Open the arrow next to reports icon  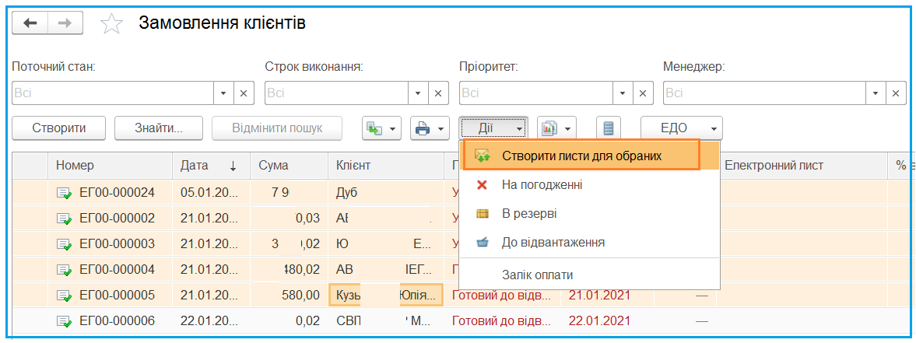(568, 128)
